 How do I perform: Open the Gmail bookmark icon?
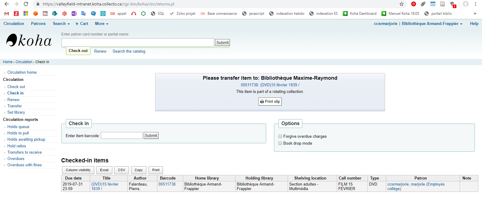pos(7,14)
